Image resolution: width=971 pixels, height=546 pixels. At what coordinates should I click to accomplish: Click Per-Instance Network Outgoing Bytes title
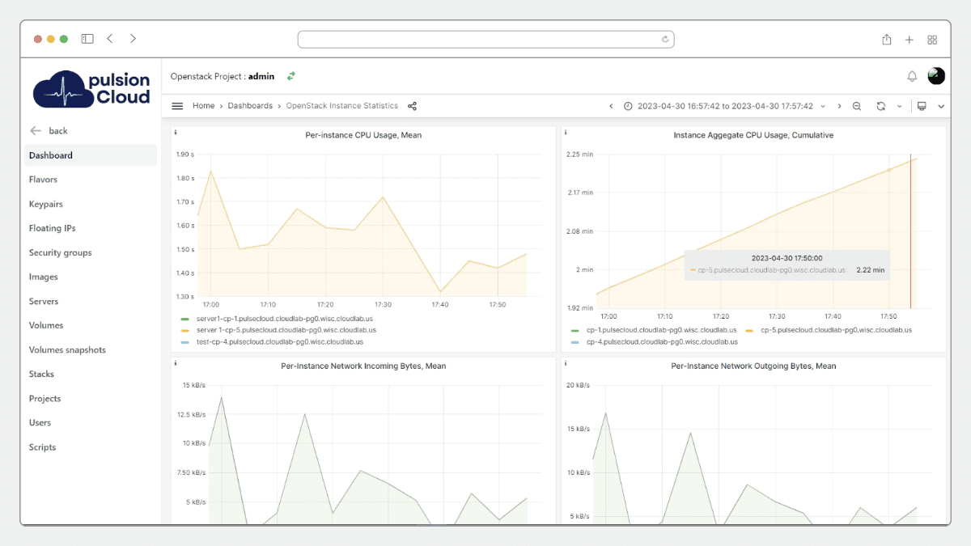pos(753,366)
